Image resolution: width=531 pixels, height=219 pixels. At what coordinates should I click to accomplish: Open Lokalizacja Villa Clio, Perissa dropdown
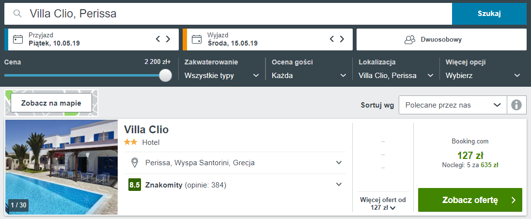coord(396,76)
